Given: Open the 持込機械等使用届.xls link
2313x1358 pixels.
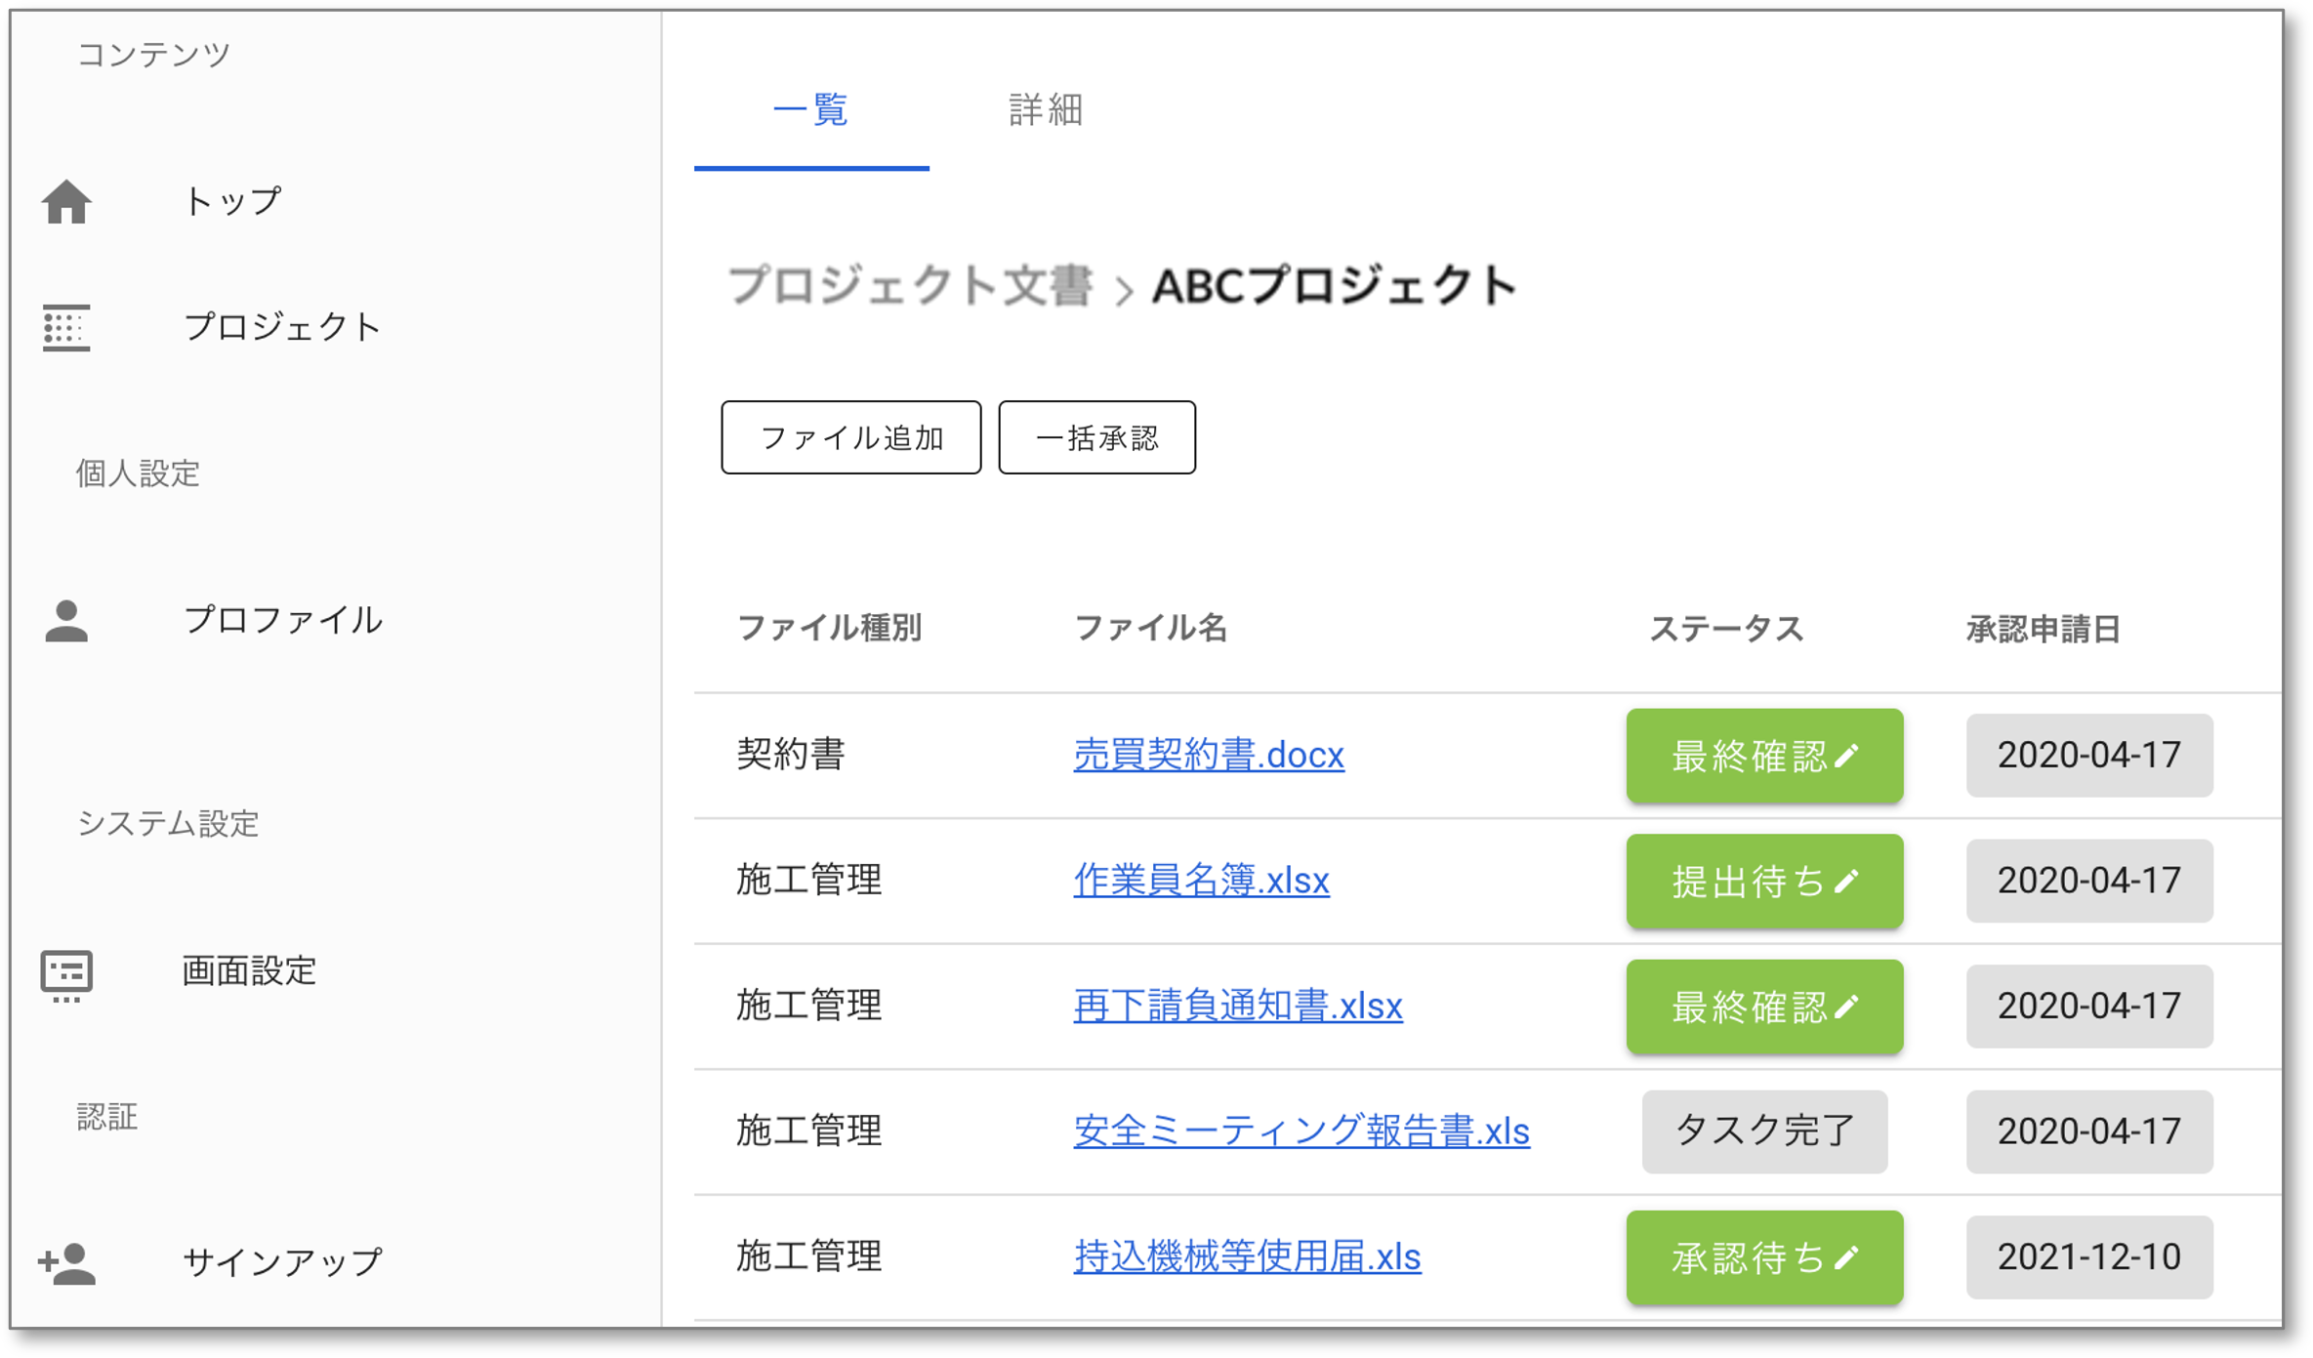Looking at the screenshot, I should (1246, 1257).
